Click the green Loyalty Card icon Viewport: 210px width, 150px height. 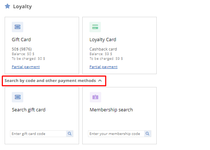pos(95,27)
